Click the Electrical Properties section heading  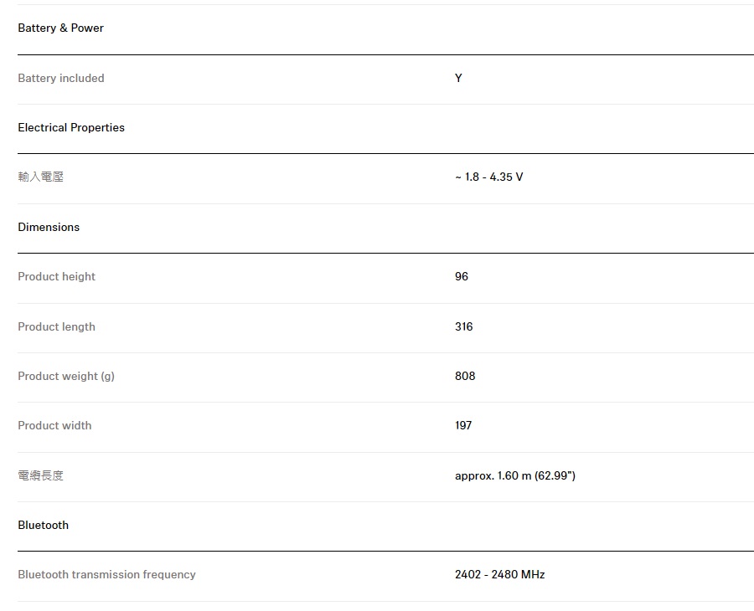pyautogui.click(x=71, y=128)
